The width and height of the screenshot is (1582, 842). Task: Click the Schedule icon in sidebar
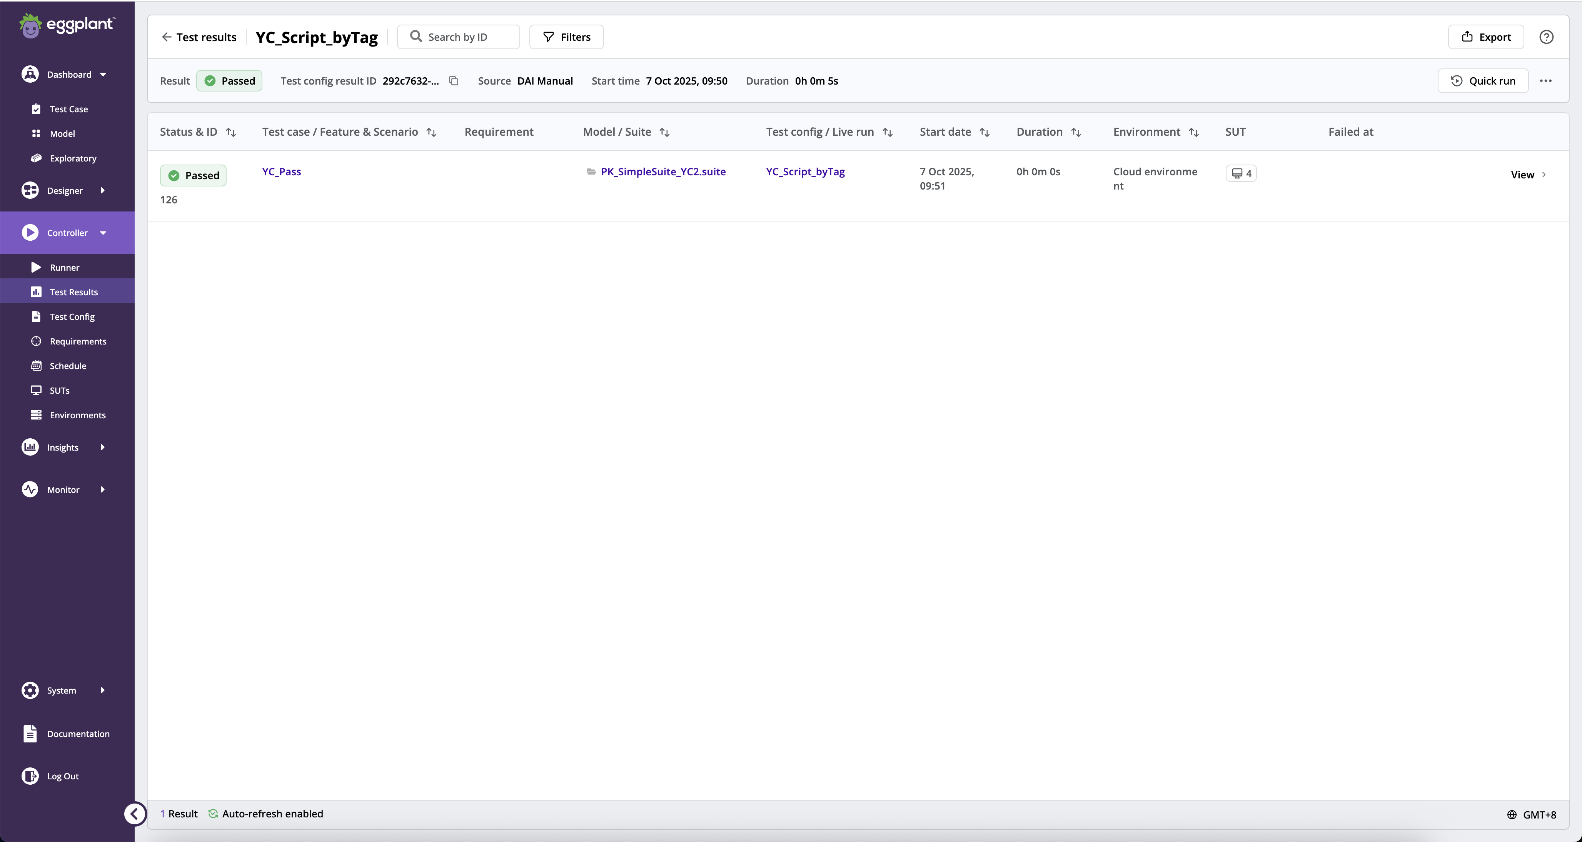(x=36, y=365)
